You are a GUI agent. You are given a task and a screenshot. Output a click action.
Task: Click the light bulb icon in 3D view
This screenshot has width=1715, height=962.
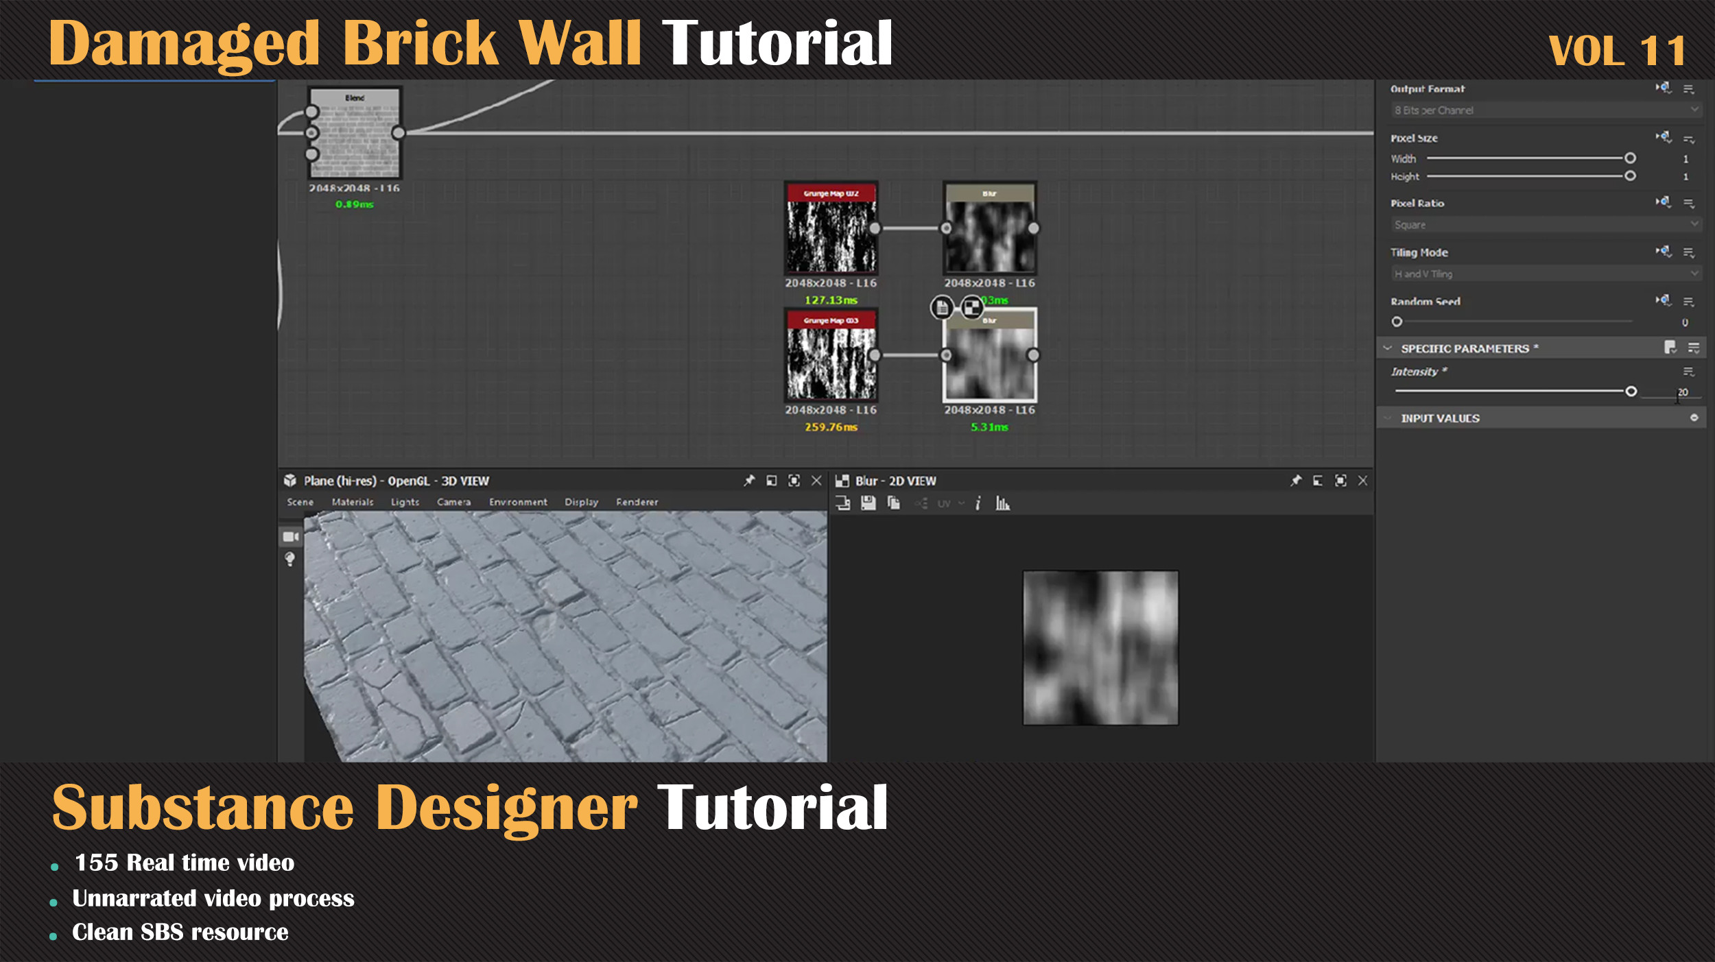click(289, 560)
